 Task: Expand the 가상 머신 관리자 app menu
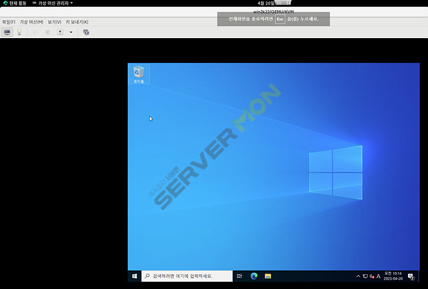coord(52,3)
